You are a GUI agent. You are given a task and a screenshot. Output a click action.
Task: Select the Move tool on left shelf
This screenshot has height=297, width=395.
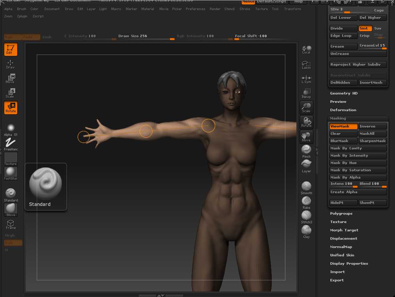click(x=10, y=79)
